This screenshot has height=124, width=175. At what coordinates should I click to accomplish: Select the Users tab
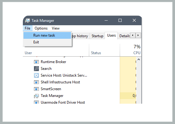[x=111, y=35]
